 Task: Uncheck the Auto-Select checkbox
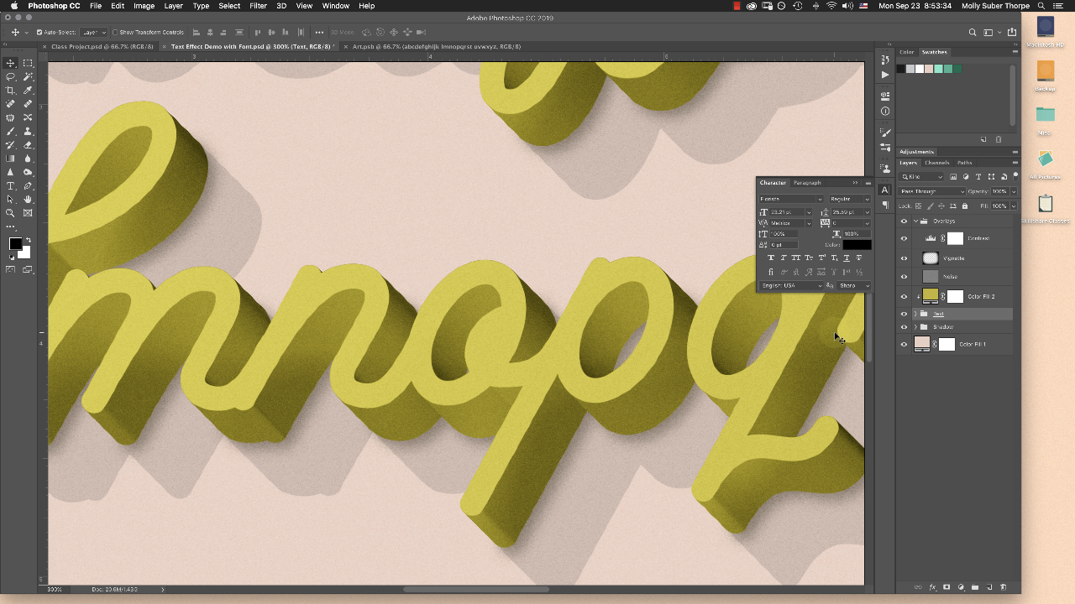[39, 33]
